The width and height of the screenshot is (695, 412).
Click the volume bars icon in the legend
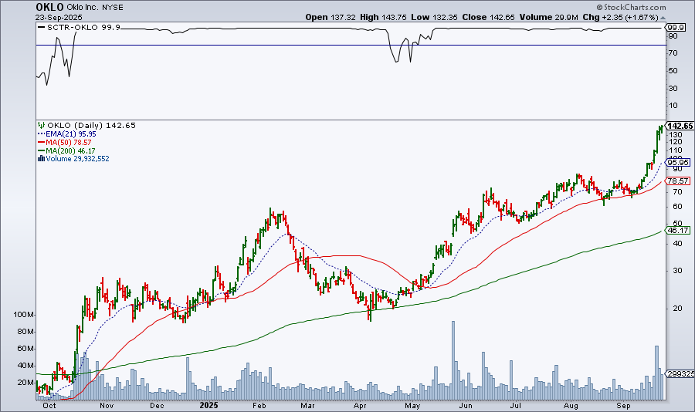40,158
